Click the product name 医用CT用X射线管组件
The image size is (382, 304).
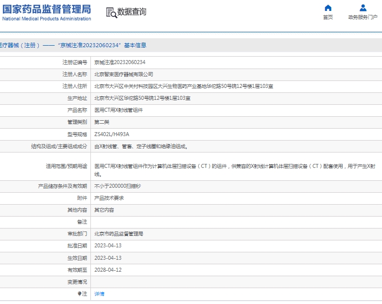point(118,110)
